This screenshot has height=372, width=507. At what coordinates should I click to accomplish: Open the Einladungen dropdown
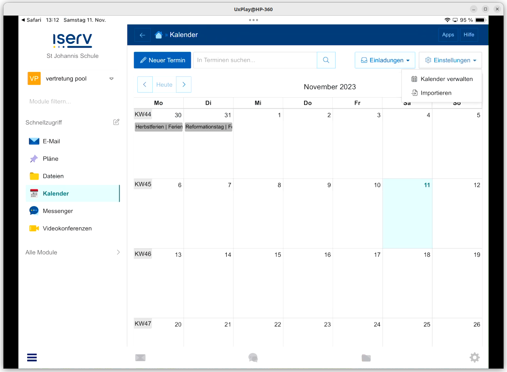tap(385, 60)
